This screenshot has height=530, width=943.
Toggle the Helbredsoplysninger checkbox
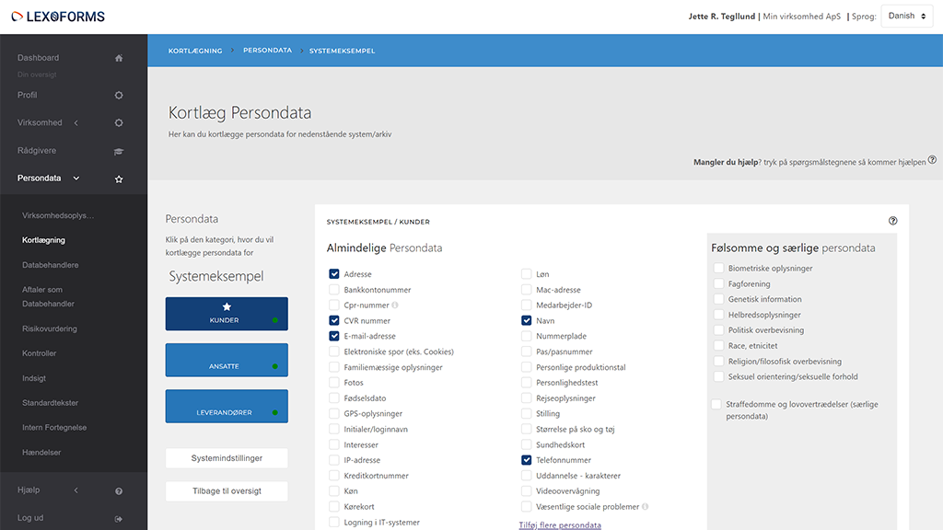(x=716, y=314)
